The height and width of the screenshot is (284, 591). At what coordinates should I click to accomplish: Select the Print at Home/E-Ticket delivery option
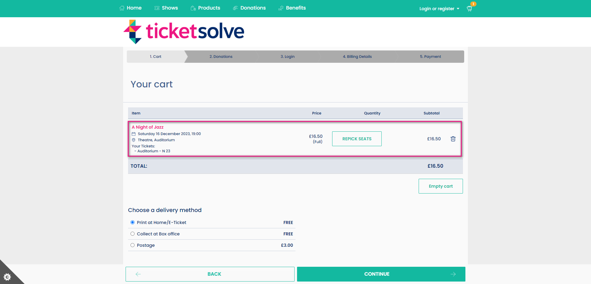132,222
